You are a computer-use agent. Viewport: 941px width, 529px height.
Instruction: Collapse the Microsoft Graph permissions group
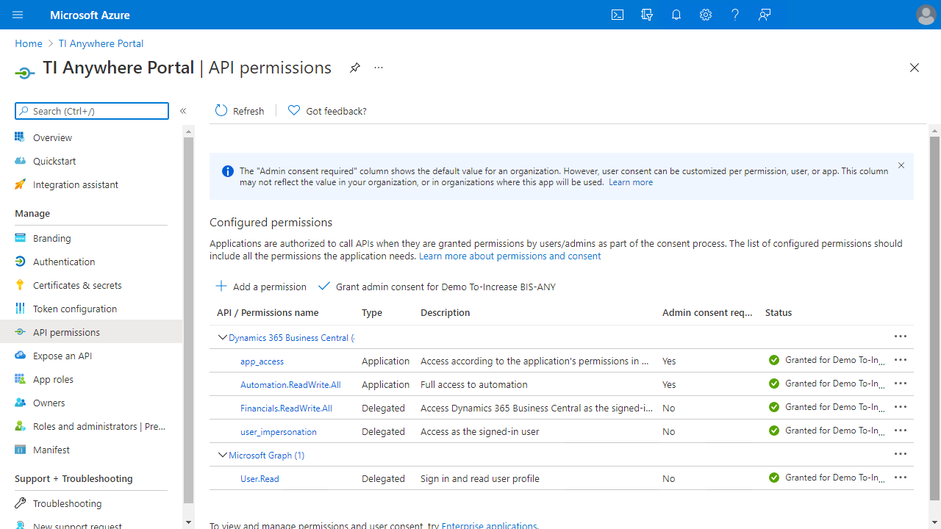(x=222, y=456)
